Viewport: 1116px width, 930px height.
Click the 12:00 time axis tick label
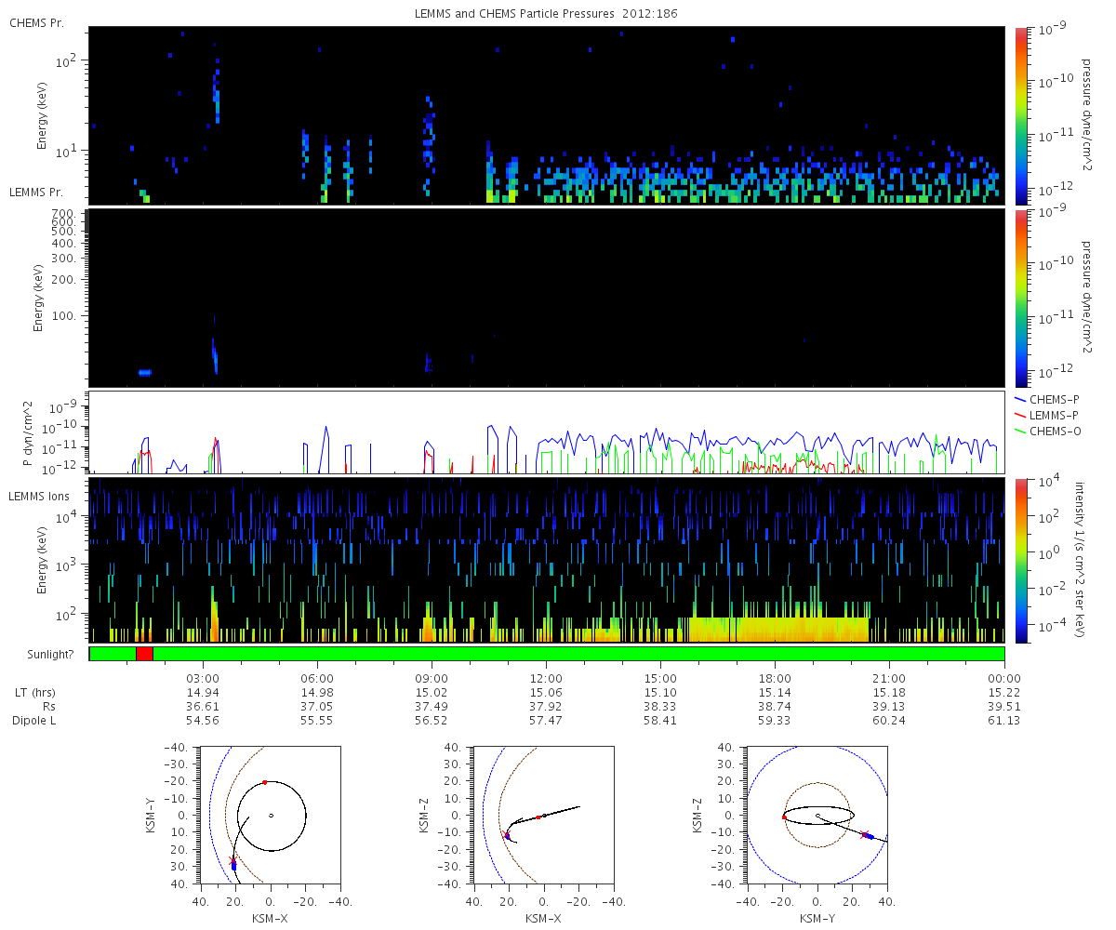tap(546, 678)
